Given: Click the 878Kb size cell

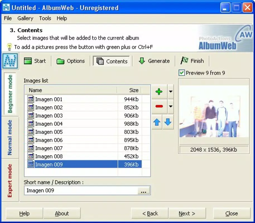Looking at the screenshot, I should click(x=131, y=148).
